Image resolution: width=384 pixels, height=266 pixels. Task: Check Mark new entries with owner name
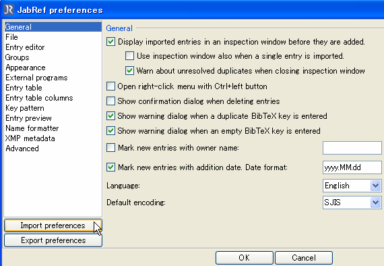pyautogui.click(x=110, y=148)
